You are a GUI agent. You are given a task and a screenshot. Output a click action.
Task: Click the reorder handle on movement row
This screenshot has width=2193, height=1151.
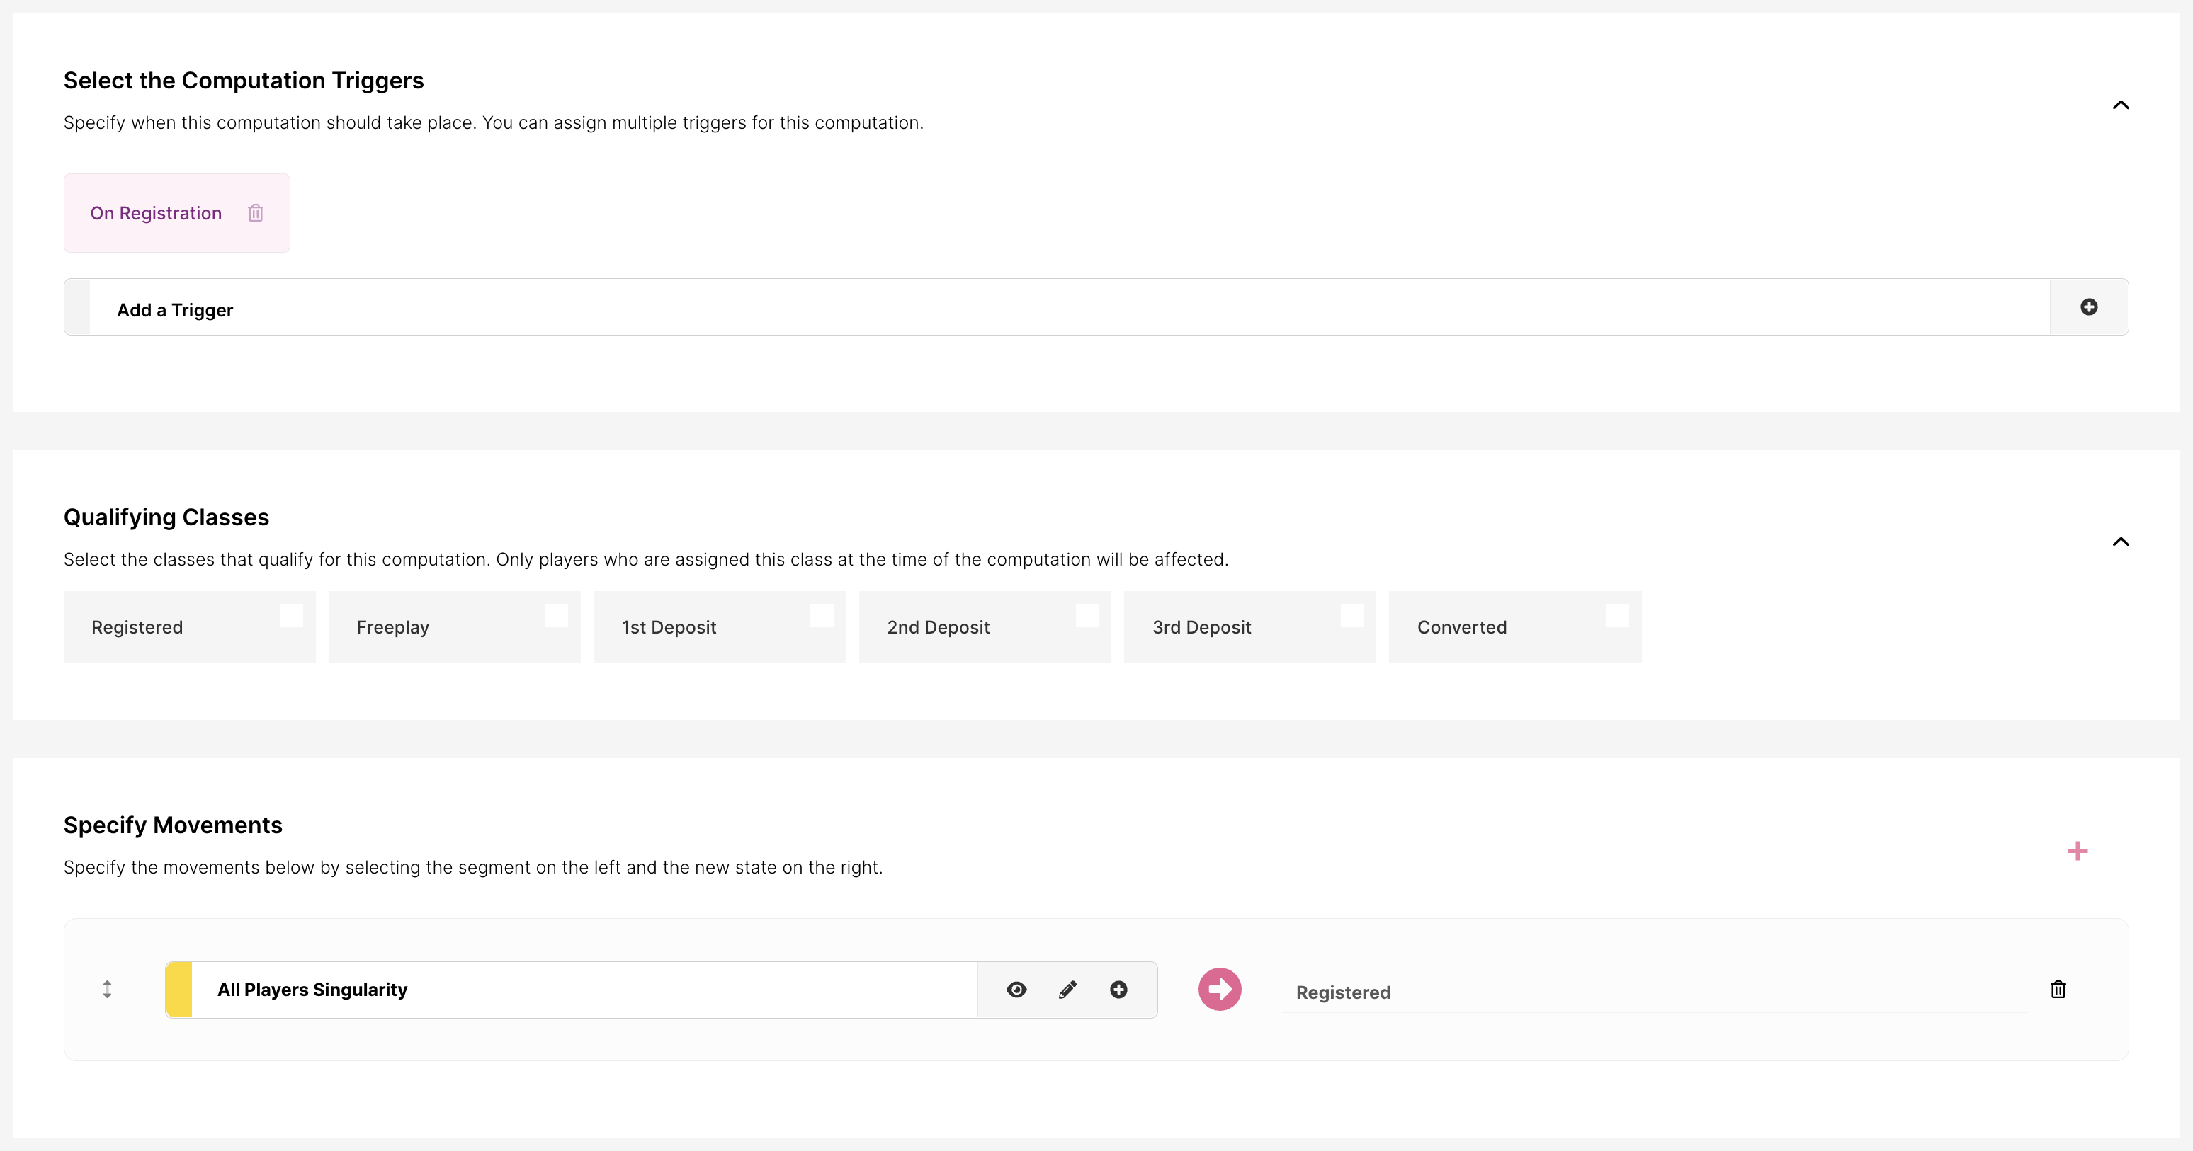[x=107, y=990]
